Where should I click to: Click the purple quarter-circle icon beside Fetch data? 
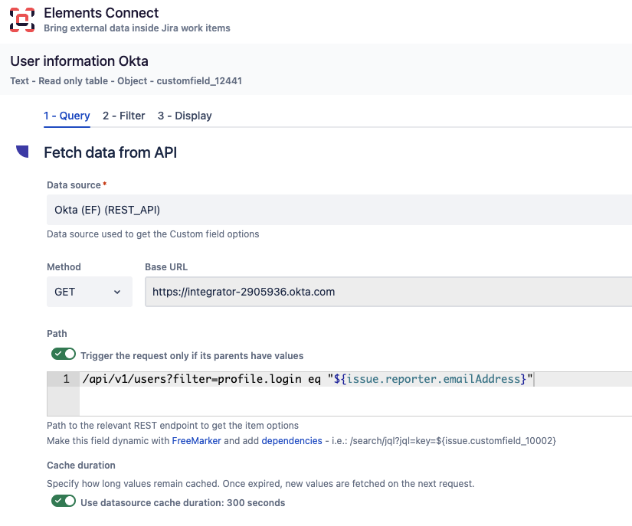(x=22, y=152)
